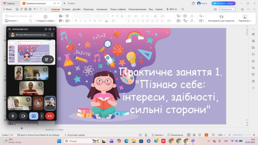Open the Меню button
The height and width of the screenshot is (145, 258).
7,9
